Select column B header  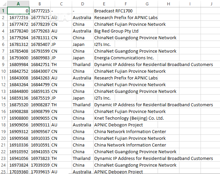click(40, 4)
